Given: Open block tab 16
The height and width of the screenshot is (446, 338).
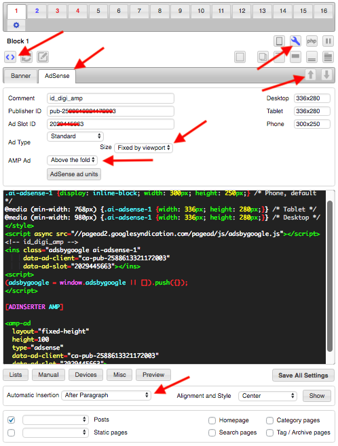Looking at the screenshot, I should click(x=324, y=11).
